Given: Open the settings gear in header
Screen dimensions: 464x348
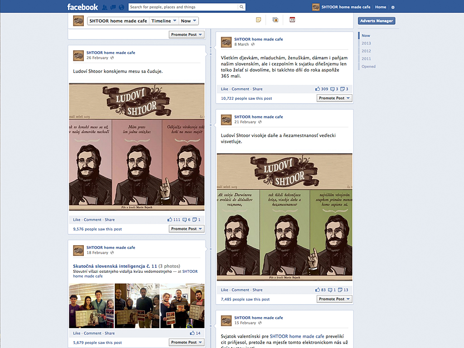Looking at the screenshot, I should (393, 7).
